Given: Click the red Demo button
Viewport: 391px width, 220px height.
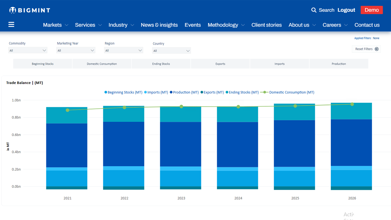Looking at the screenshot, I should (371, 10).
